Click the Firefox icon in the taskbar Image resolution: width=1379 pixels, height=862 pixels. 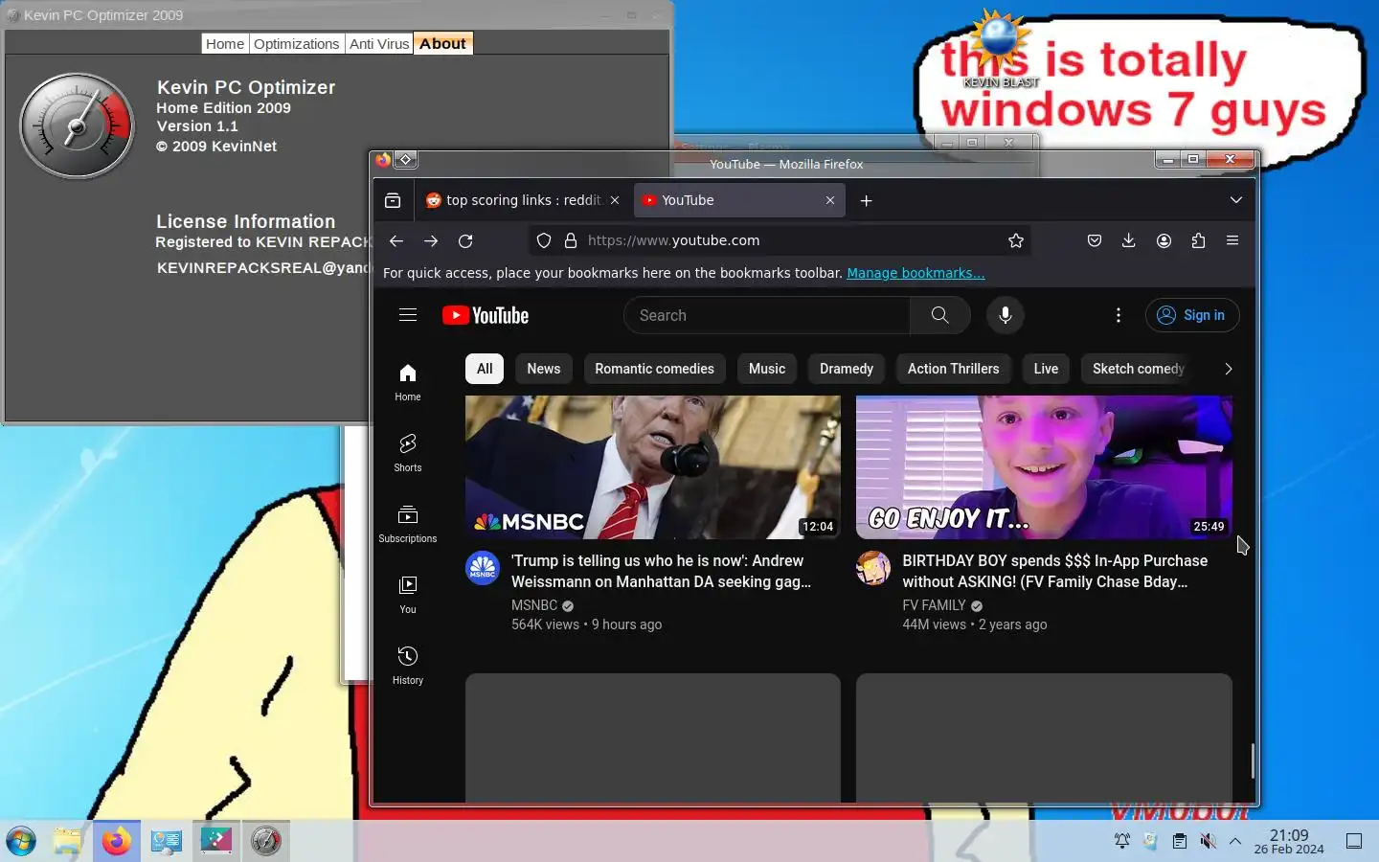[117, 841]
